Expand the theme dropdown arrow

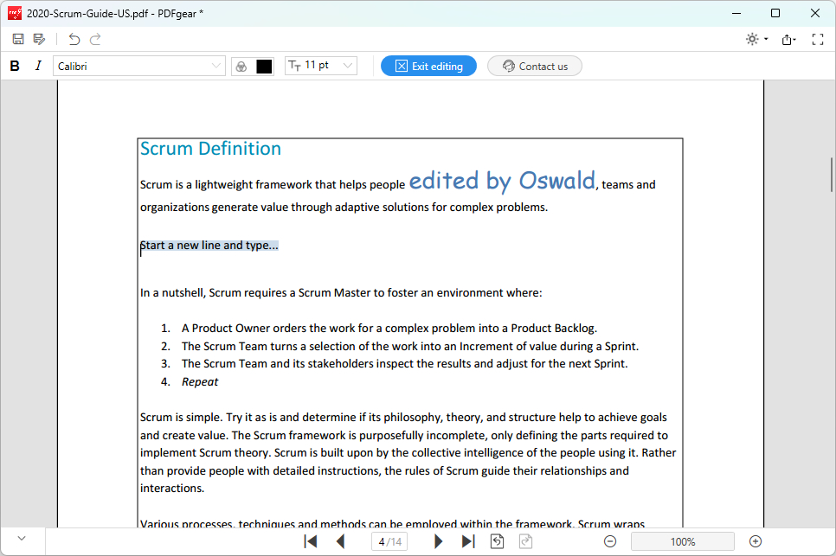pos(766,39)
